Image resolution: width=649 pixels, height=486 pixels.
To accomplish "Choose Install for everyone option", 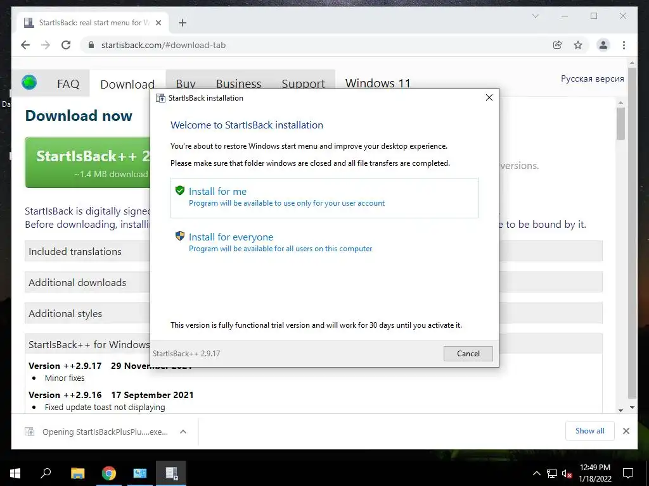I will coord(324,242).
